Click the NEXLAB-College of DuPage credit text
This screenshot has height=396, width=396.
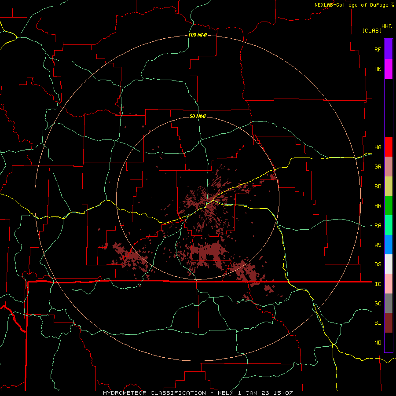[x=351, y=5]
